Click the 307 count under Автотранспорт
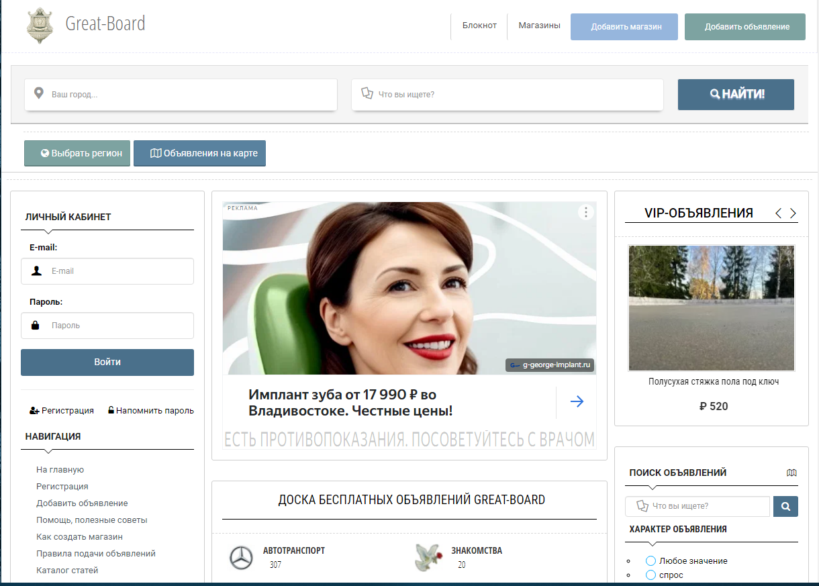Viewport: 819px width, 586px height. [x=275, y=565]
